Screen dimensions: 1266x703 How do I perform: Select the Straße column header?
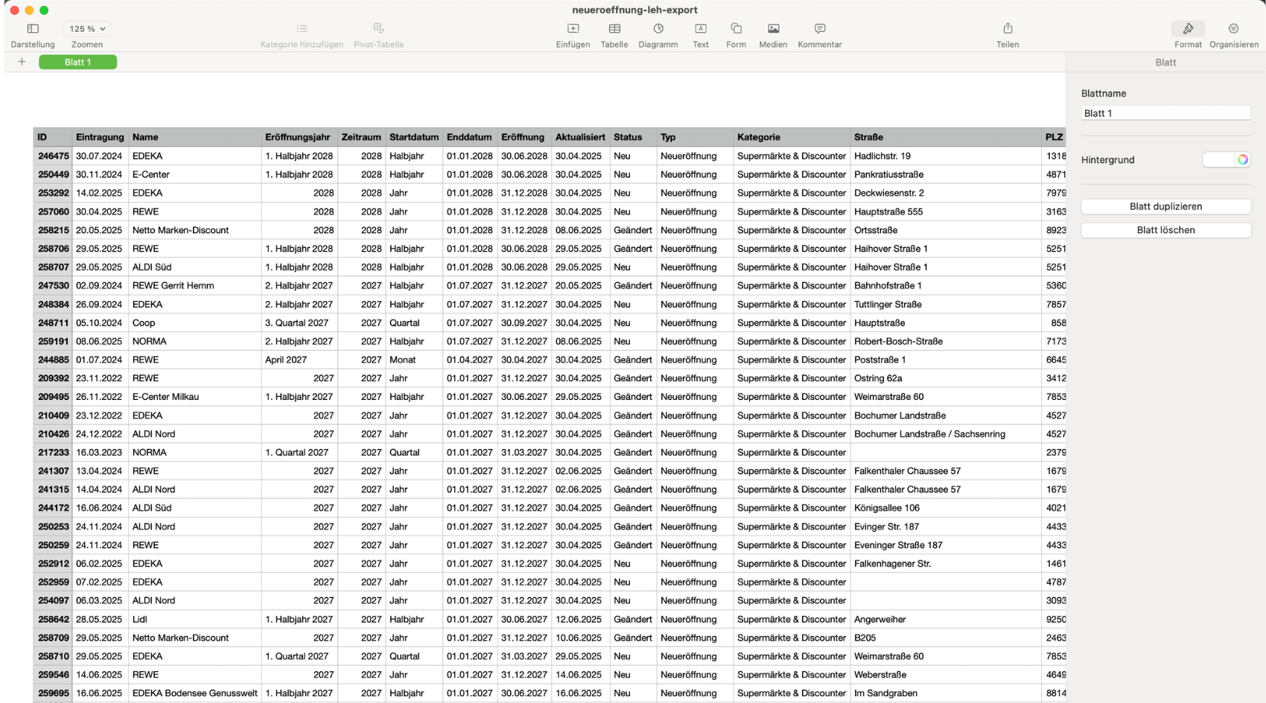946,137
